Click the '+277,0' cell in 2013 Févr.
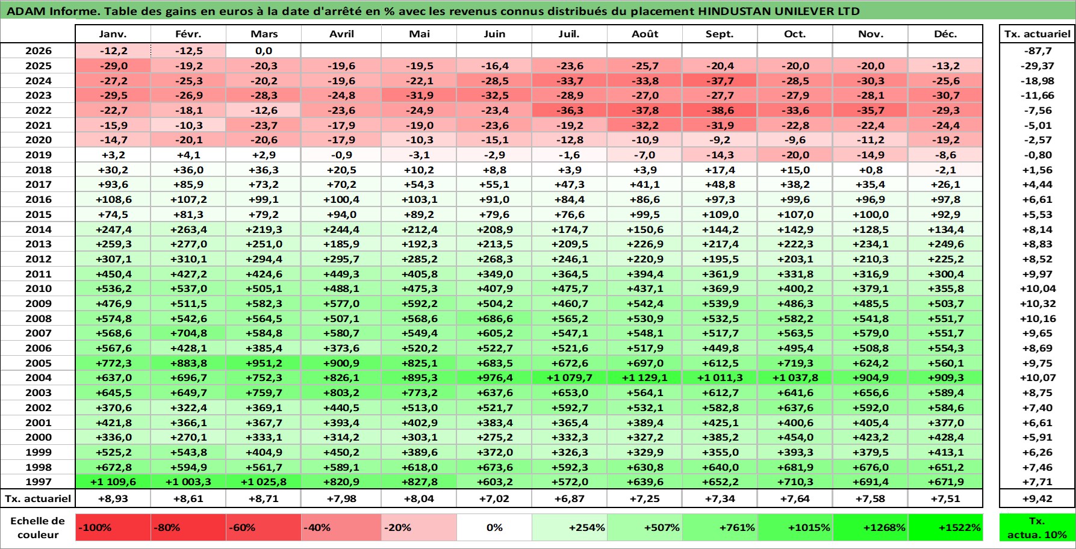The width and height of the screenshot is (1076, 549). click(188, 244)
